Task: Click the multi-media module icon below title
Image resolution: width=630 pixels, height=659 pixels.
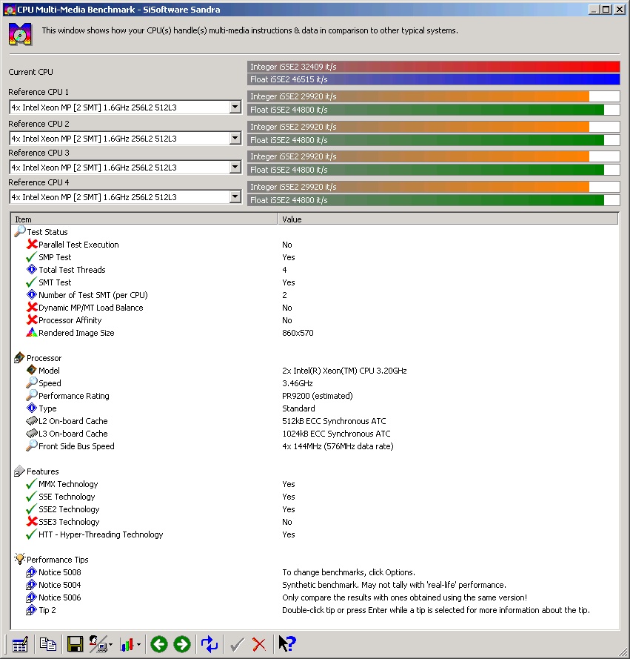Action: 20,34
